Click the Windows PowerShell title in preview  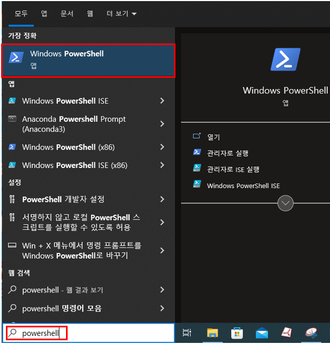click(x=285, y=90)
